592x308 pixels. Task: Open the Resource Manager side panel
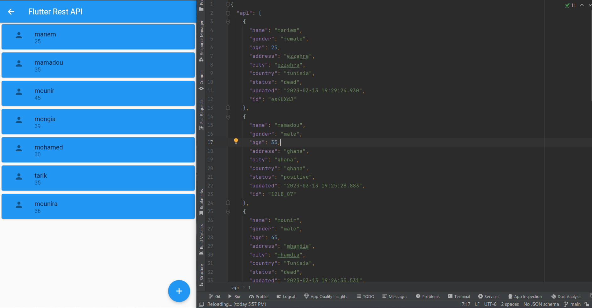pyautogui.click(x=201, y=41)
